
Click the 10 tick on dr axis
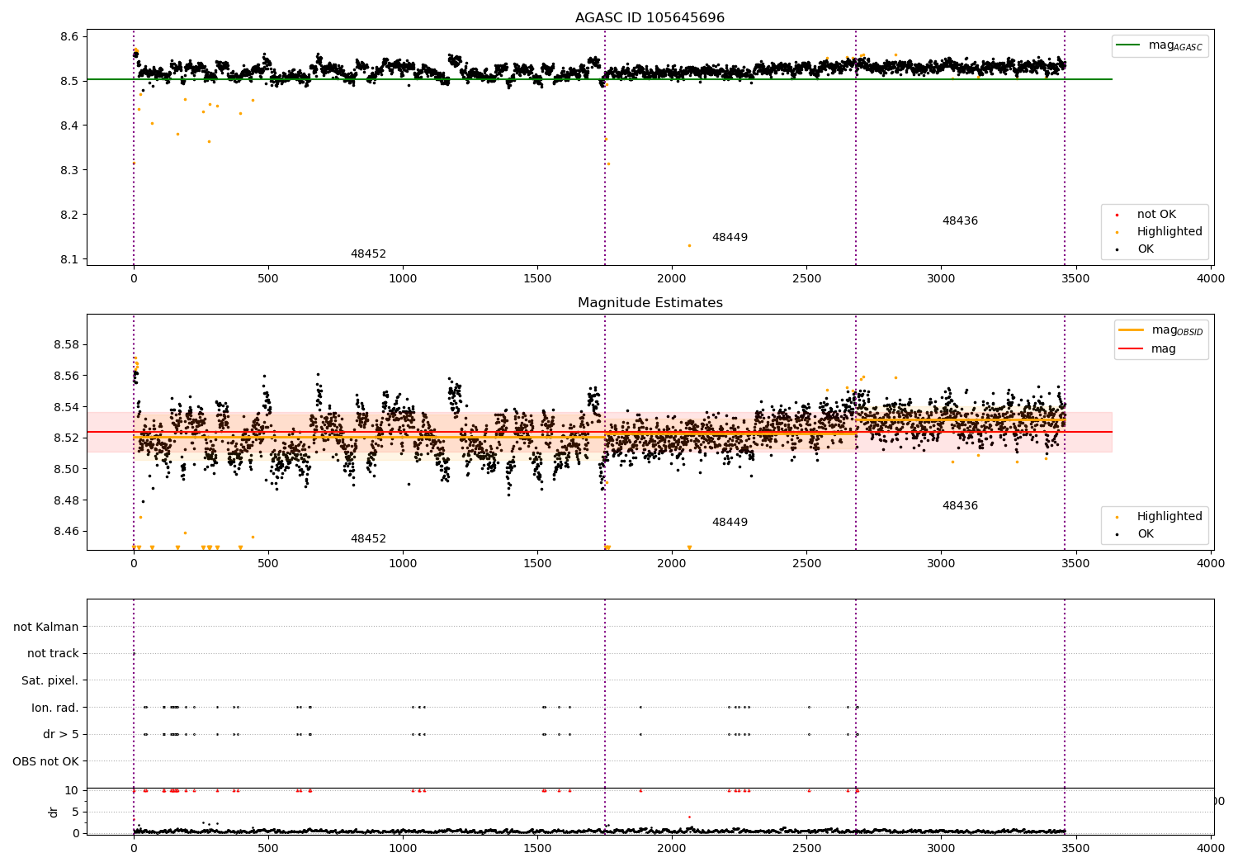coord(72,790)
